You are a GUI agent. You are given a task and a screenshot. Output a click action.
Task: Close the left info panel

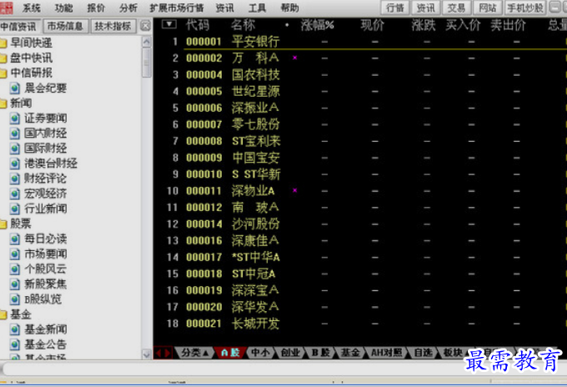pos(145,26)
